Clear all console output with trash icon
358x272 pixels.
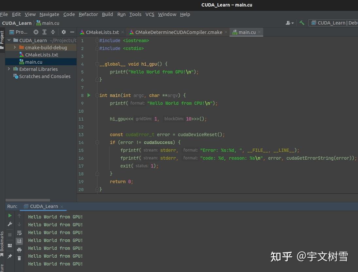pos(19,258)
